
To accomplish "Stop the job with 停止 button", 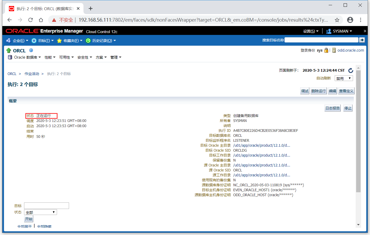I will pyautogui.click(x=348, y=108).
